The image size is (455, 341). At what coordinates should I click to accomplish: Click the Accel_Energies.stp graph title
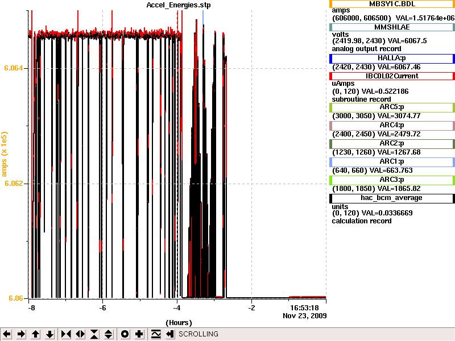pos(179,5)
